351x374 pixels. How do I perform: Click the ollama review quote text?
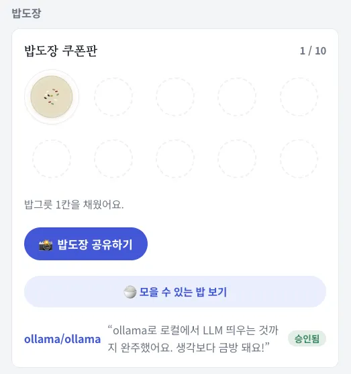(193, 339)
